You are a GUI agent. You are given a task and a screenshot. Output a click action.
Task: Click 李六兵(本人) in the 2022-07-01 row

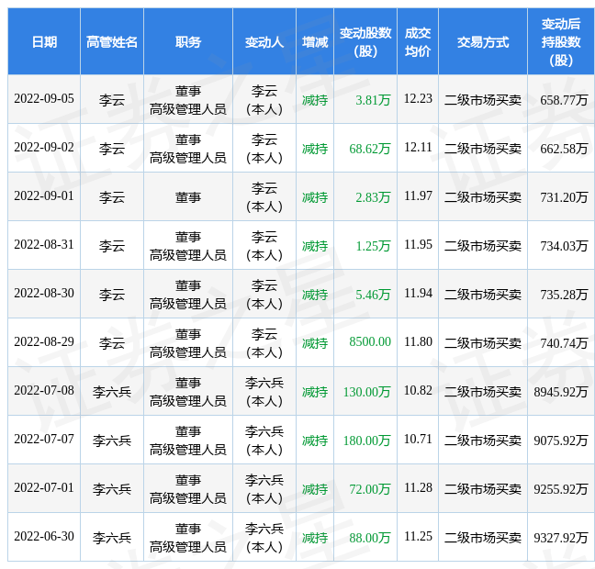coord(264,489)
